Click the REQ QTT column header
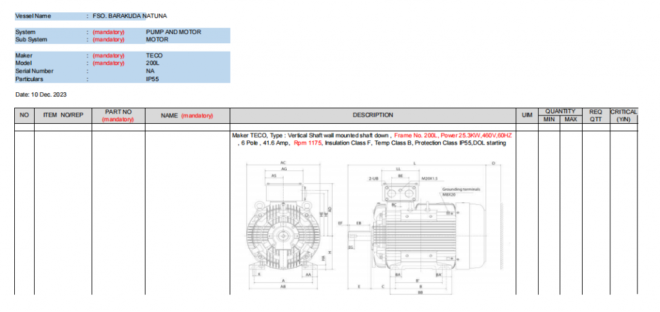The height and width of the screenshot is (312, 660). [x=595, y=115]
